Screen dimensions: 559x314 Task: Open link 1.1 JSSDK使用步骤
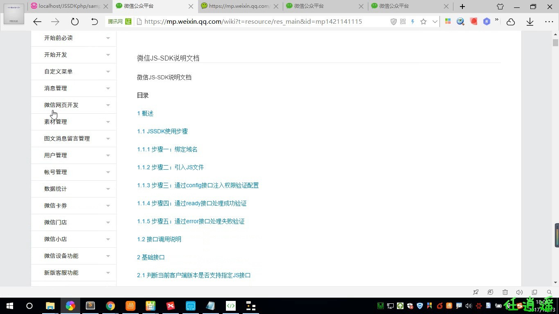162,131
